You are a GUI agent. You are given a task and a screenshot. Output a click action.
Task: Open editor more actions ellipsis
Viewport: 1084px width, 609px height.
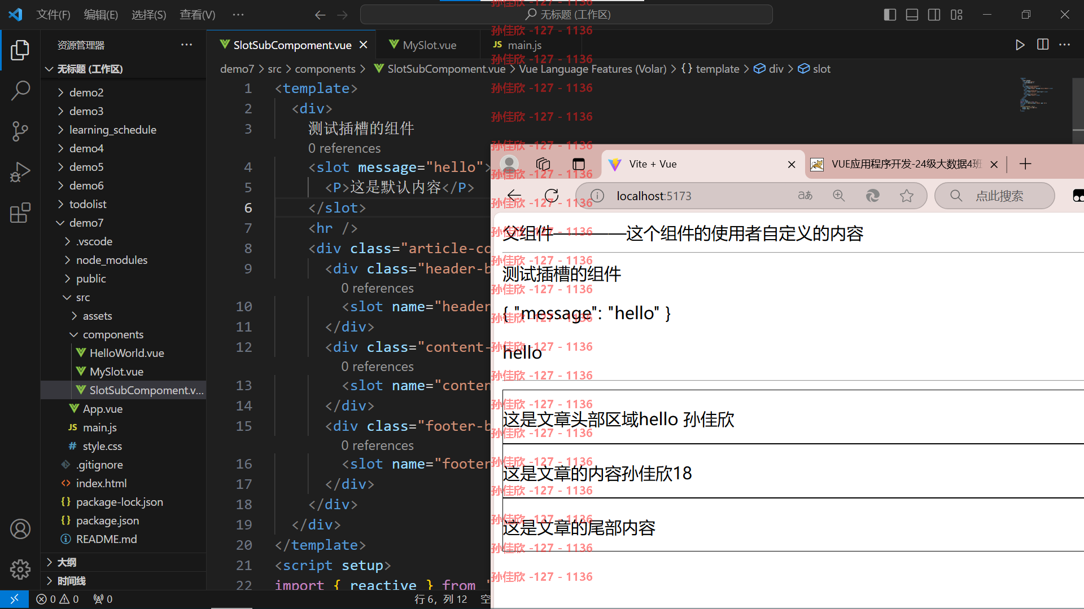1065,45
